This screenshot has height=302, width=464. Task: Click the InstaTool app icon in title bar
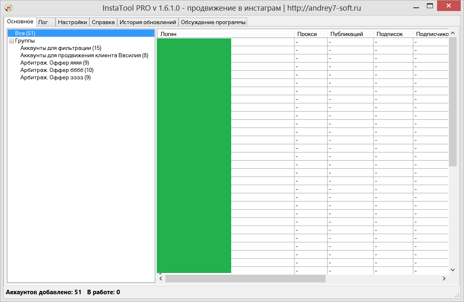(9, 8)
